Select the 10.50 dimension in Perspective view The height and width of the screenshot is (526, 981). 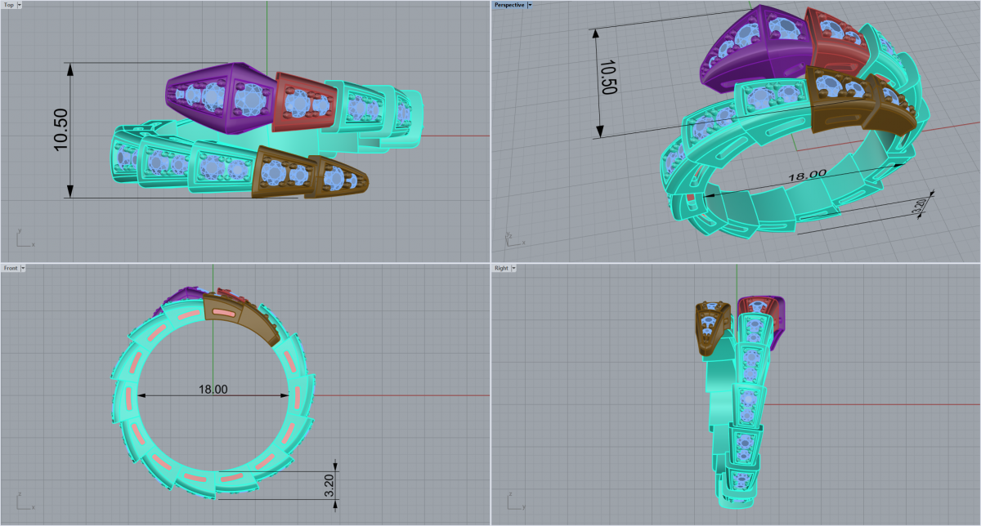[608, 77]
